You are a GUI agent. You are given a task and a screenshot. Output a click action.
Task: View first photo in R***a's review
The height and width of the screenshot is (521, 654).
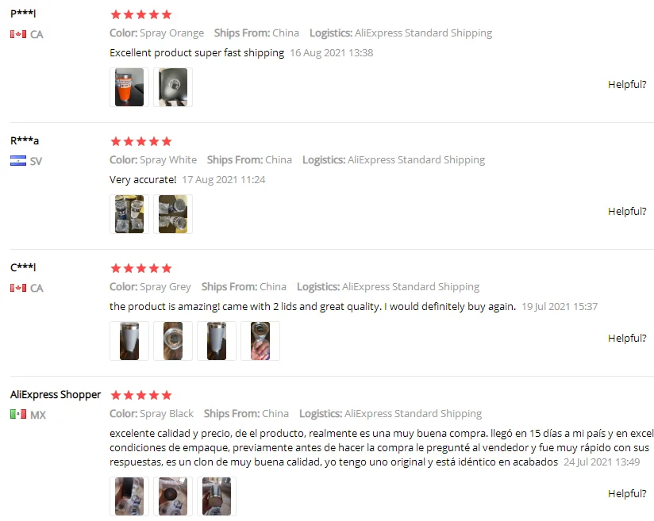point(129,214)
